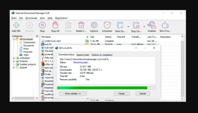Cancel the mult.flv download

(143, 94)
